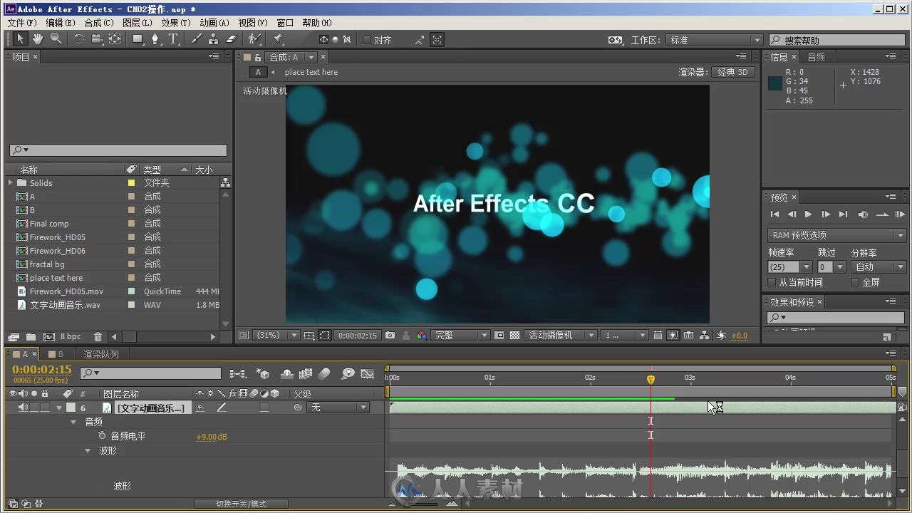Enable motion blur for all layers

tap(324, 373)
